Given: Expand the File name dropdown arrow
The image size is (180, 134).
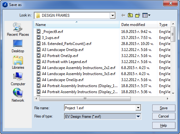Looking at the screenshot, I should pos(138,108).
